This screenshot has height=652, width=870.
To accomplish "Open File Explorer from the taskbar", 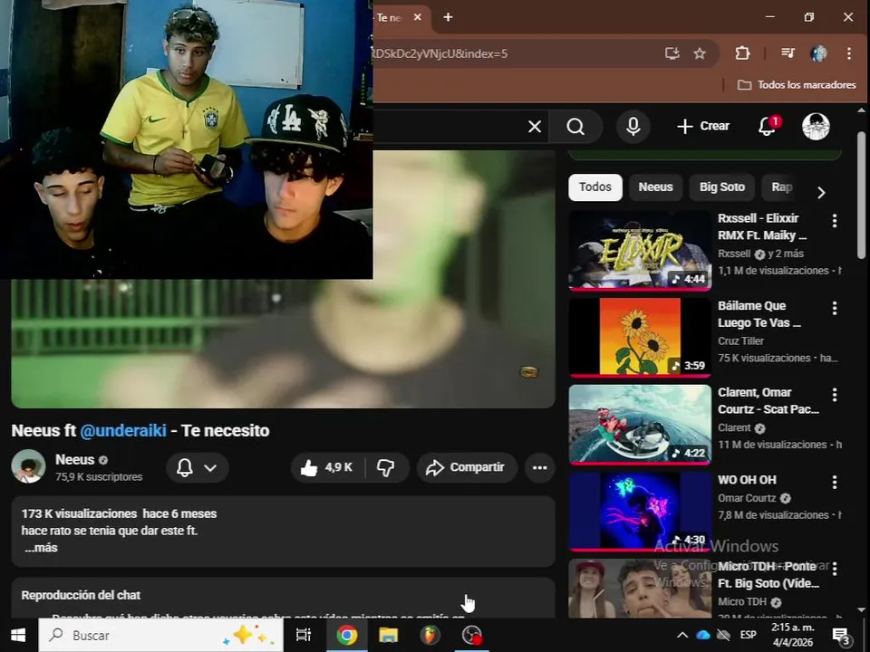I will click(x=388, y=636).
